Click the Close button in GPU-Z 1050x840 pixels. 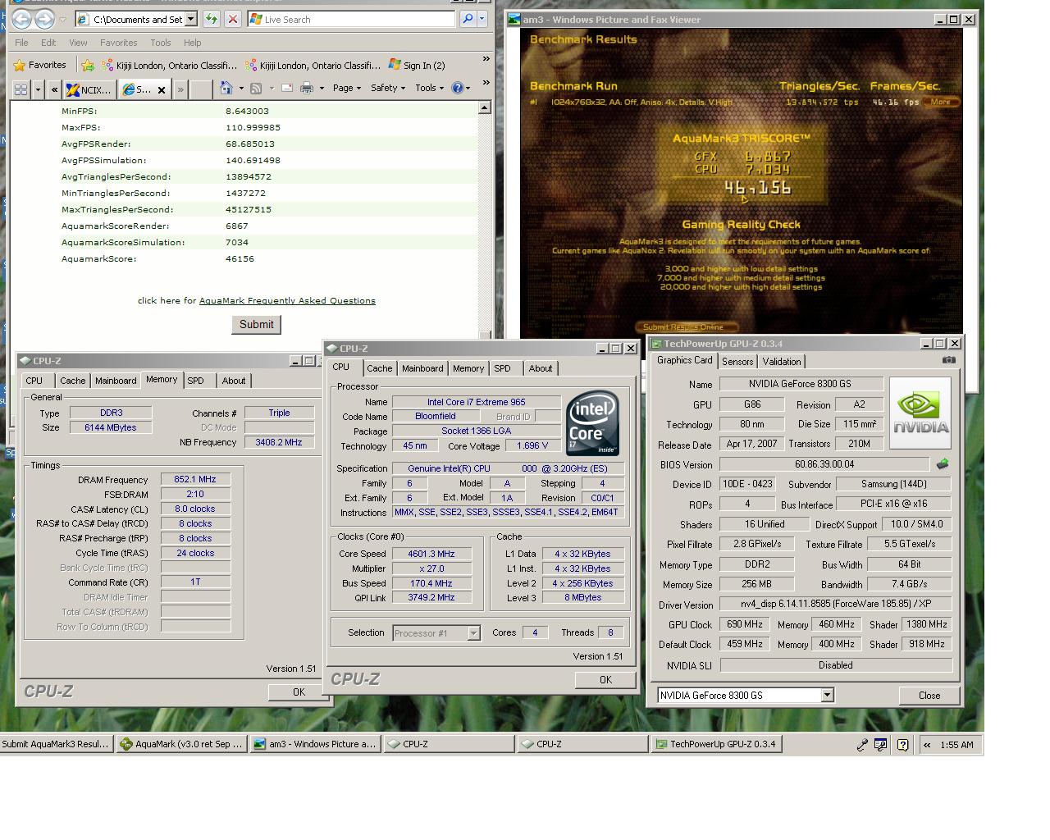(x=929, y=695)
